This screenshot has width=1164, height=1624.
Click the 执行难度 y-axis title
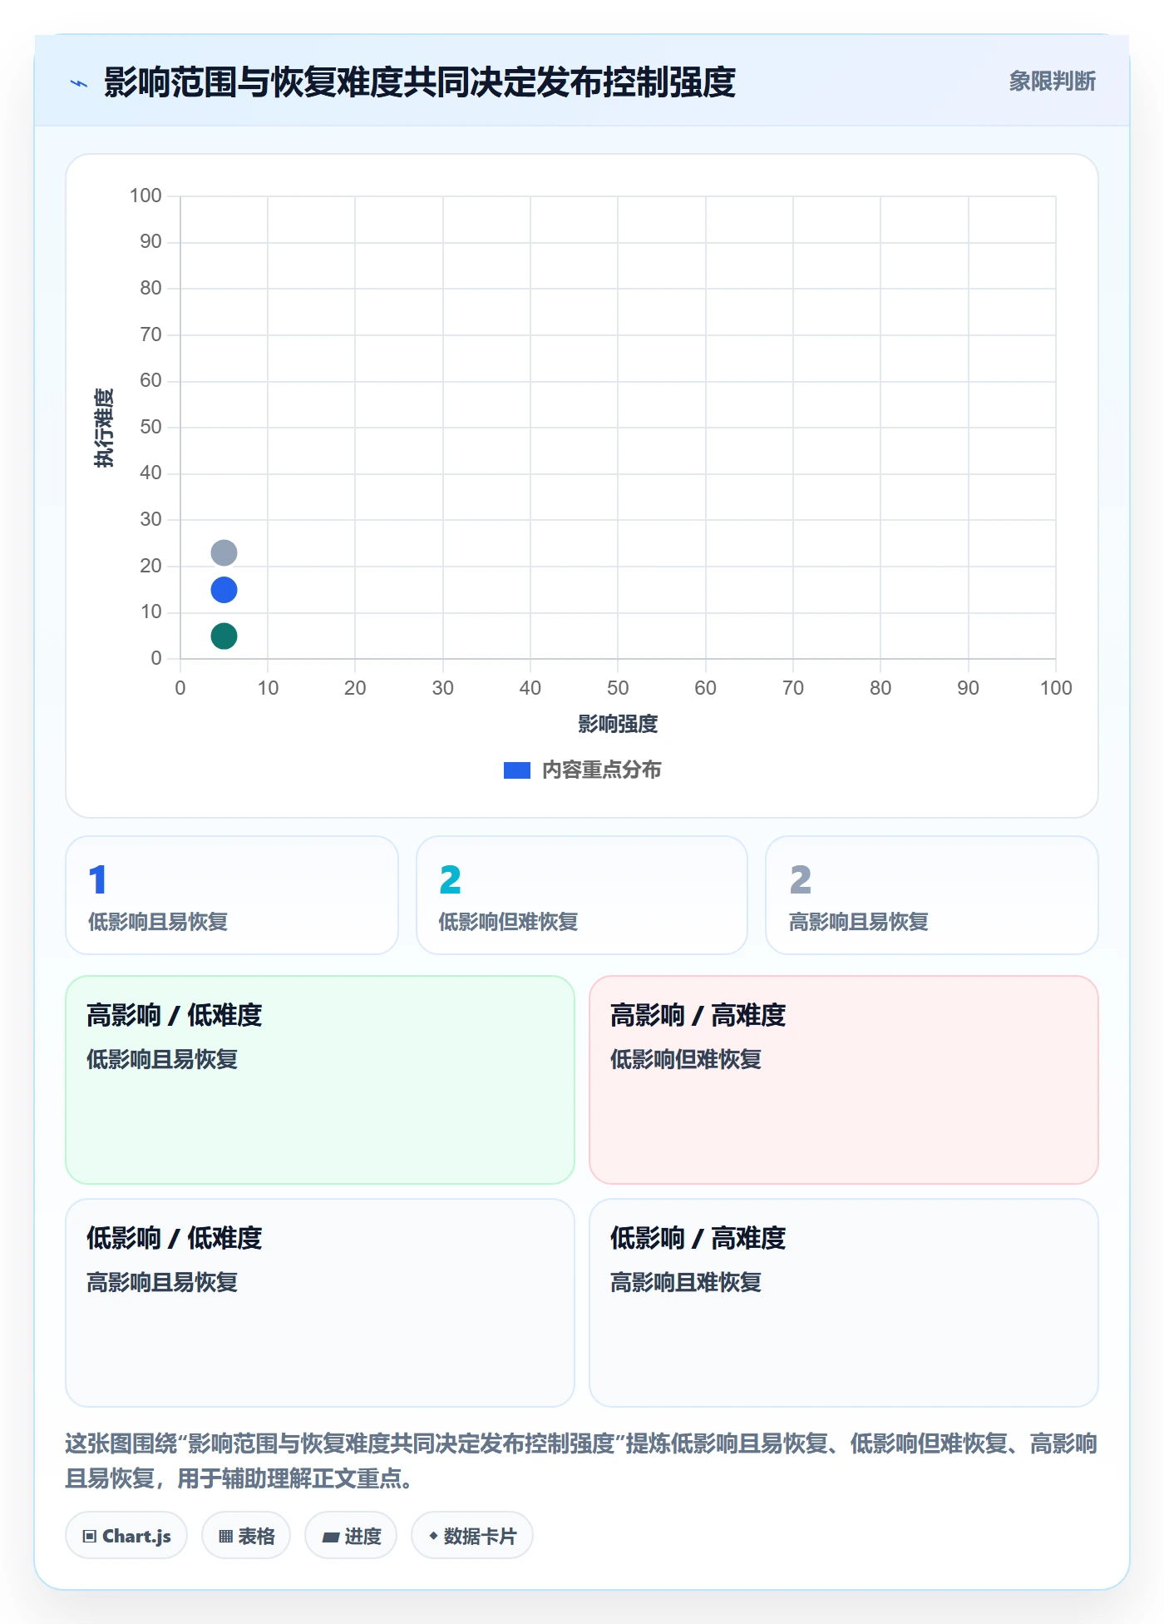click(104, 428)
